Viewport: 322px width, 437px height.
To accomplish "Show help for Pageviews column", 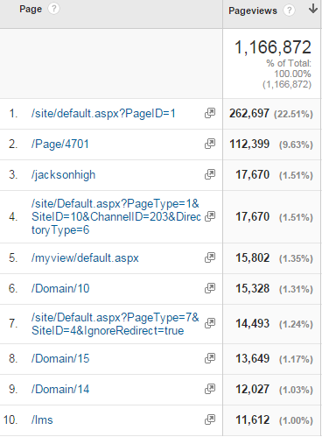I will pyautogui.click(x=289, y=11).
